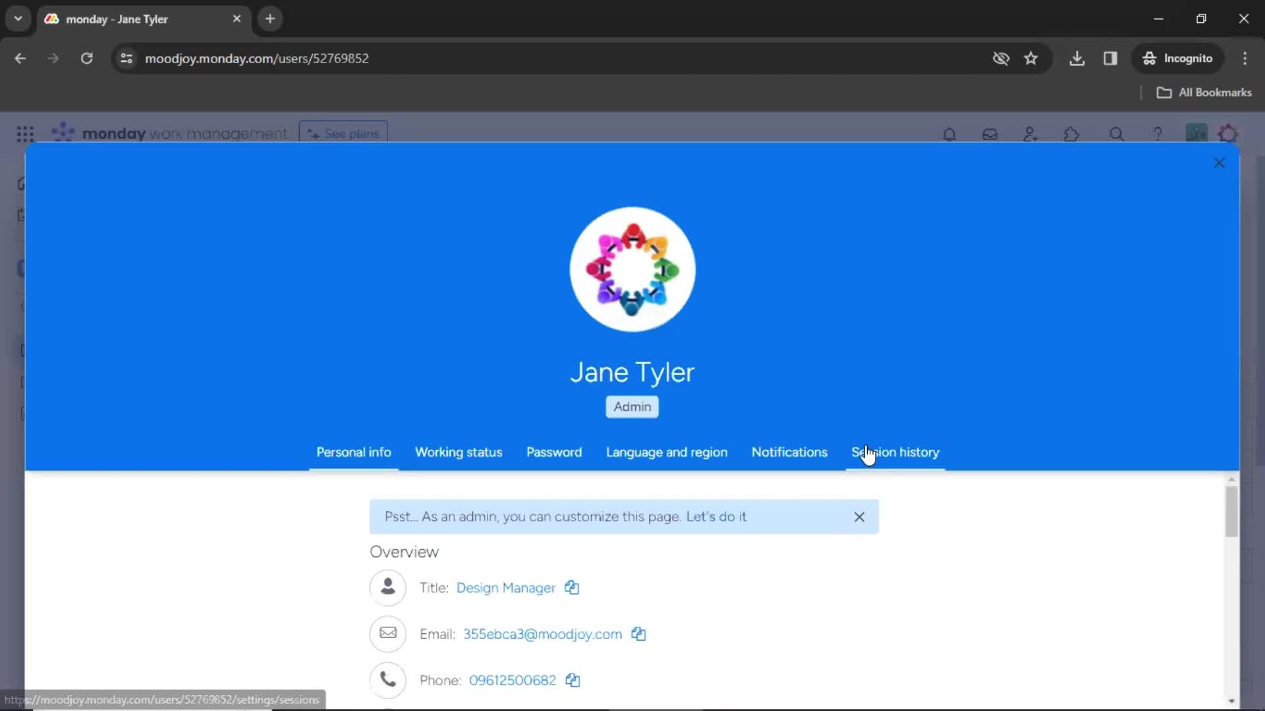Scroll down the profile overview panel
Screen dimensions: 1265x711
pos(1233,700)
